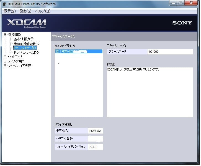The image size is (201, 166).
Task: Open the 表示(V) menu
Action: [x=10, y=11]
